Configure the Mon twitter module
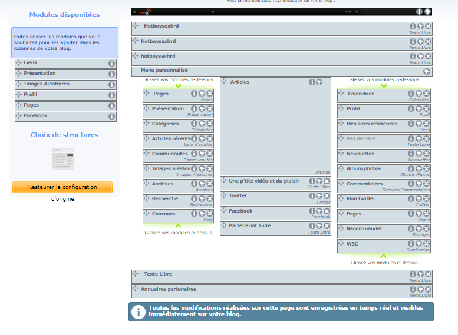458x335 pixels. click(x=419, y=199)
